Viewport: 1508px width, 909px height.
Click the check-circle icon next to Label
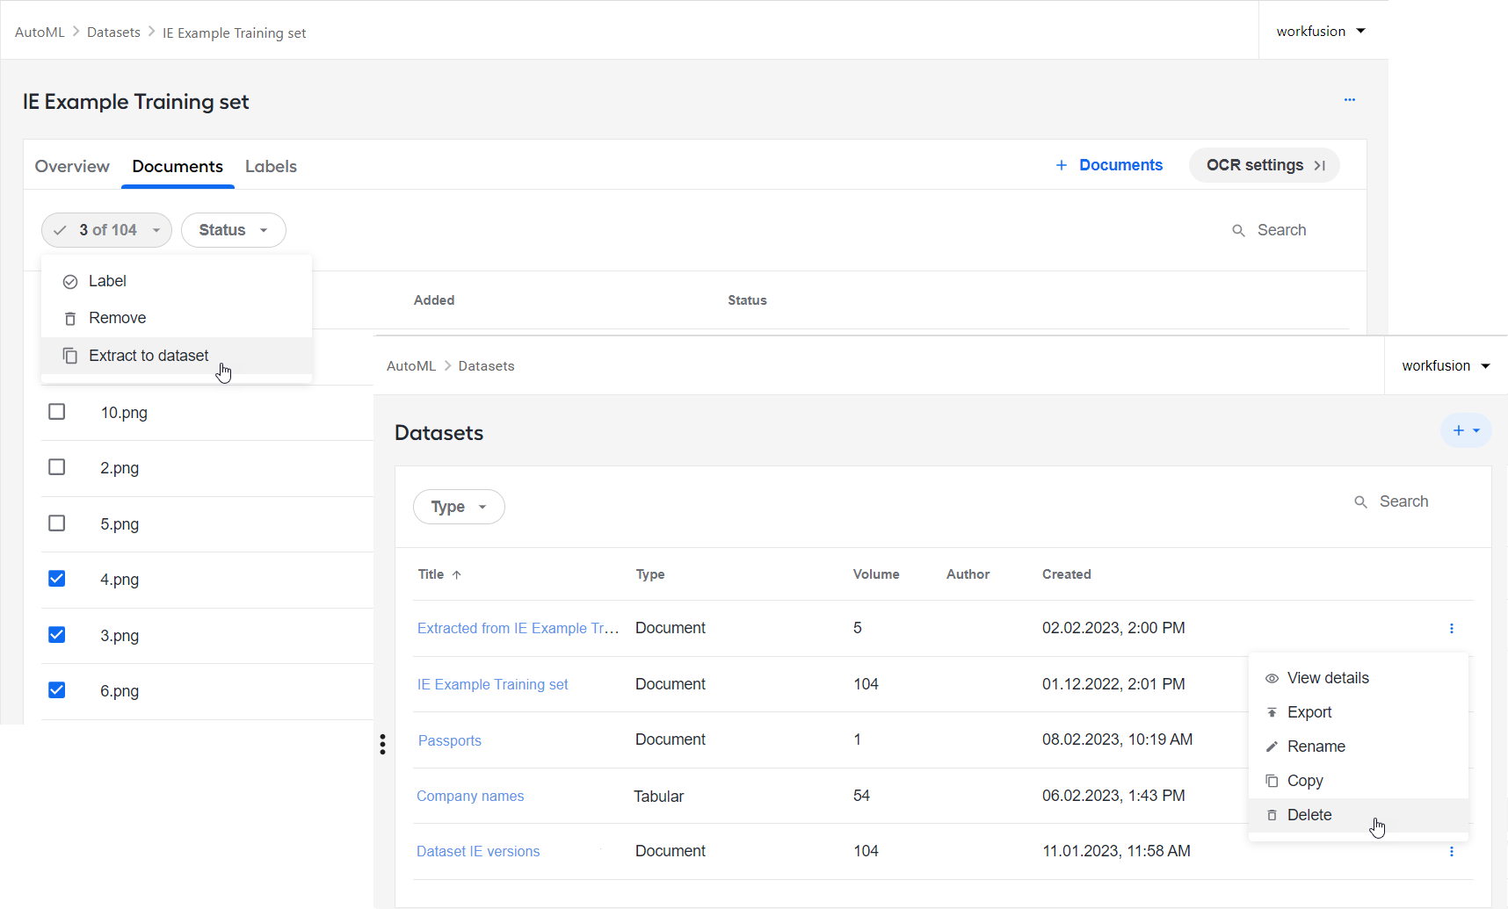coord(70,282)
